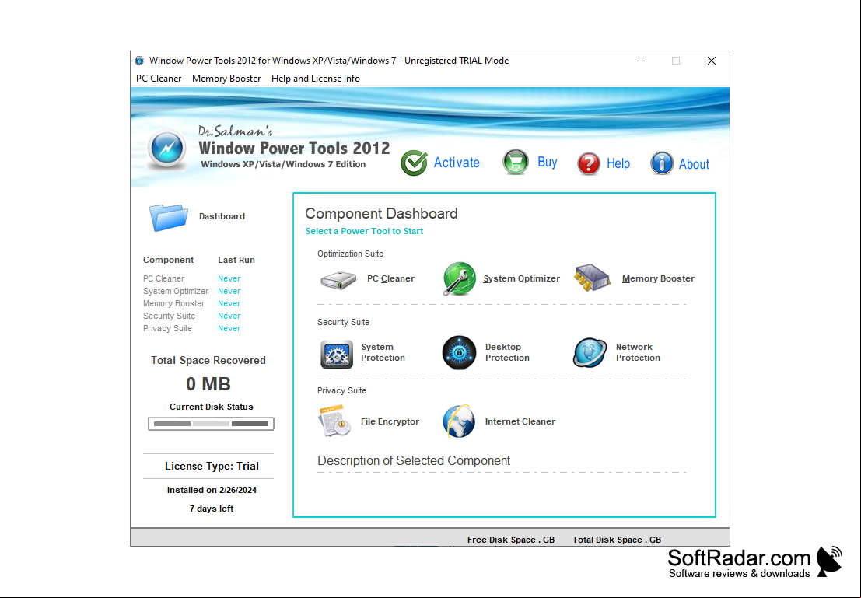Open the PC Cleaner menu
Screen dimensions: 861x598
159,79
